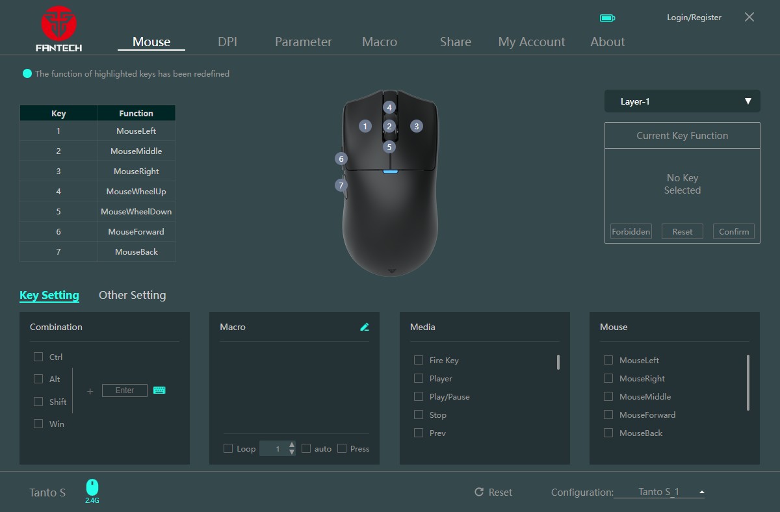Check the Play/Pause media option

[x=419, y=396]
